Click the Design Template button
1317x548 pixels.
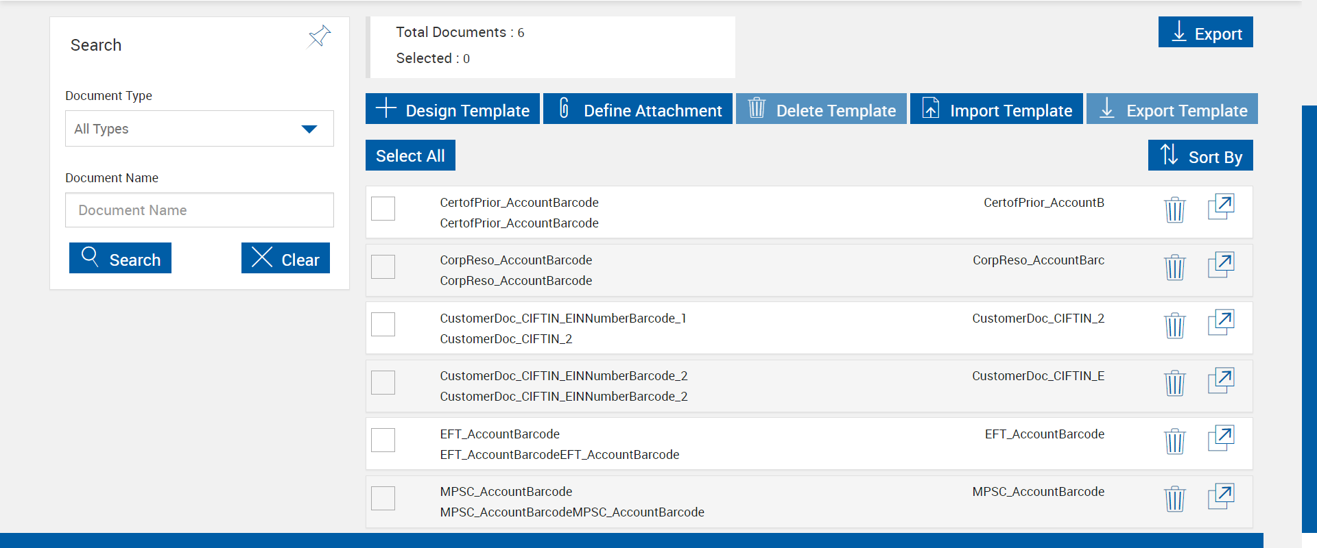pos(453,109)
